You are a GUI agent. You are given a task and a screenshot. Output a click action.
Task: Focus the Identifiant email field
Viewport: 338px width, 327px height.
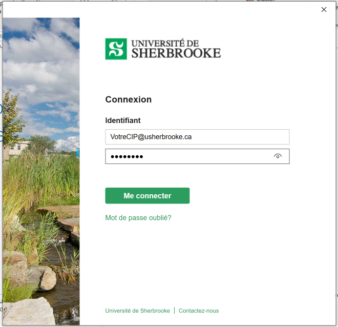click(197, 137)
